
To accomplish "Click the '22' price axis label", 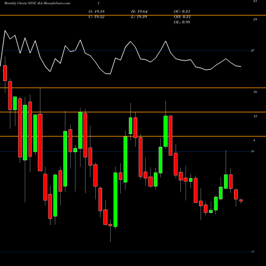I will click(253, 151).
